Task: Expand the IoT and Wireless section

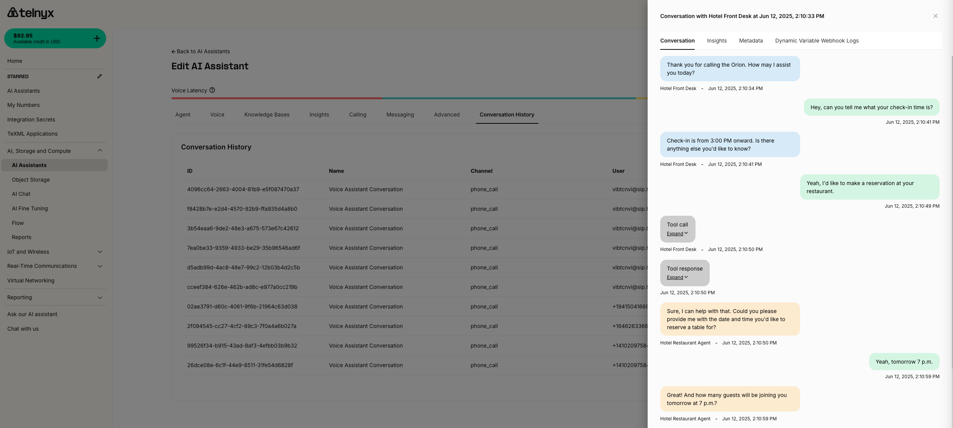Action: point(100,252)
